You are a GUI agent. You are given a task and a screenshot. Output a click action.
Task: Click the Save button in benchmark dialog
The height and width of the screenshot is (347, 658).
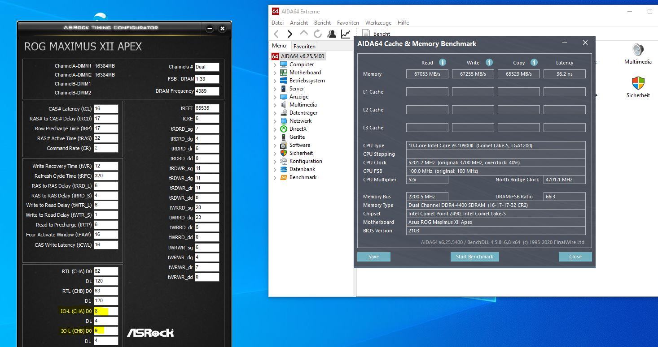tap(373, 257)
